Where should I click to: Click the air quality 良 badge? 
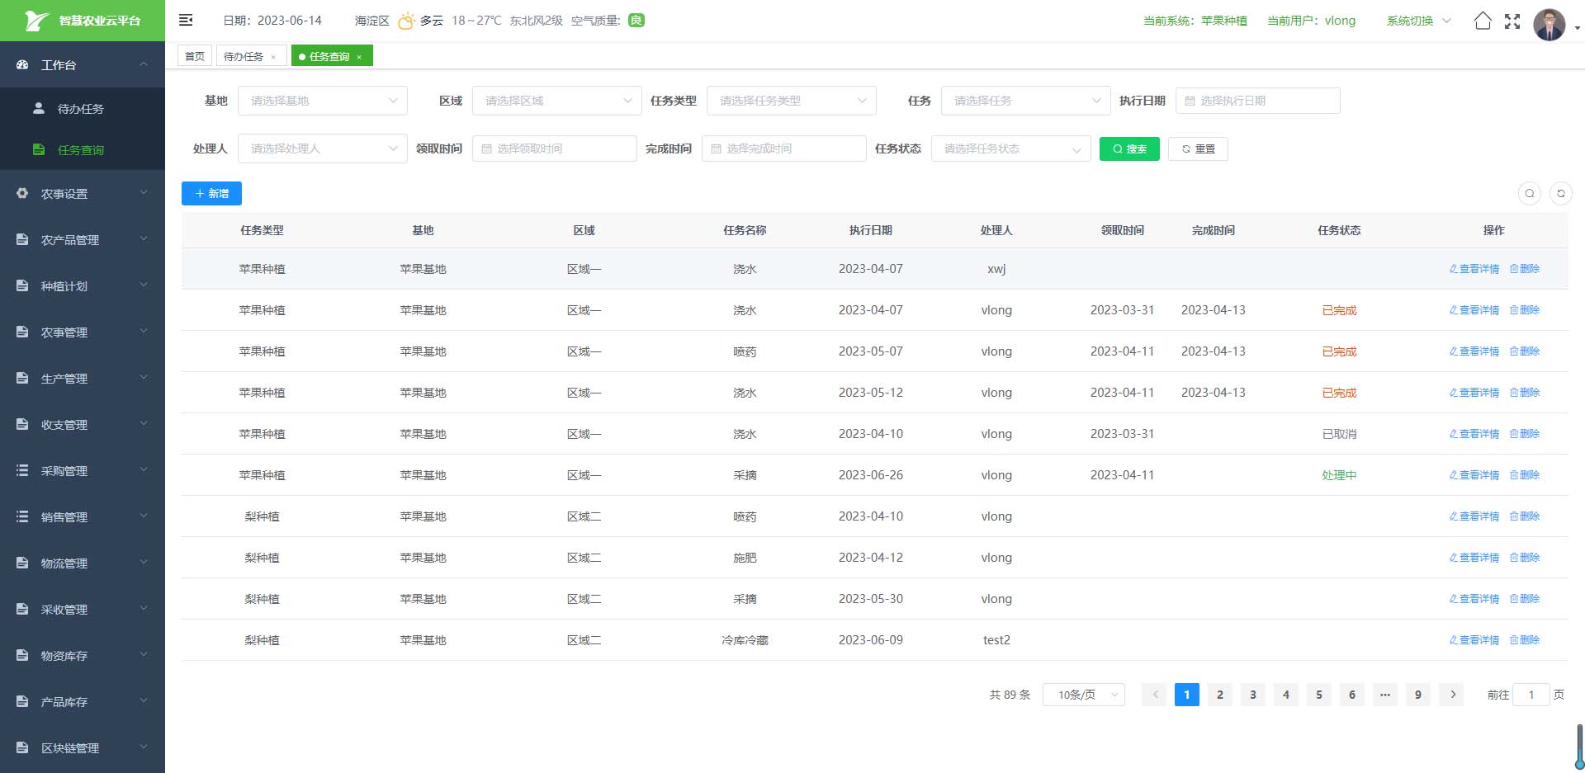click(x=636, y=21)
